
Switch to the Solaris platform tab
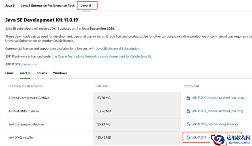click(x=42, y=73)
